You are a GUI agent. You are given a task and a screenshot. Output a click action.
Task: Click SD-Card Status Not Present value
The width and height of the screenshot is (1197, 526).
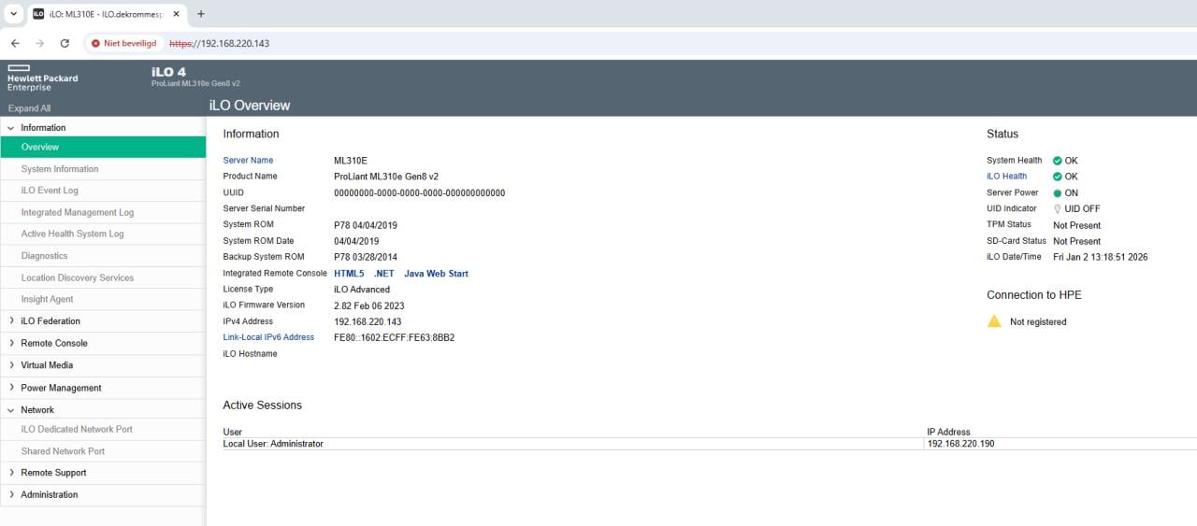(x=1076, y=241)
